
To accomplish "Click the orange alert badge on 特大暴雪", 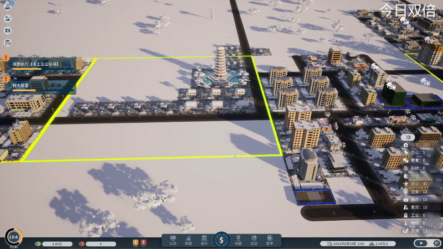I will [x=6, y=79].
